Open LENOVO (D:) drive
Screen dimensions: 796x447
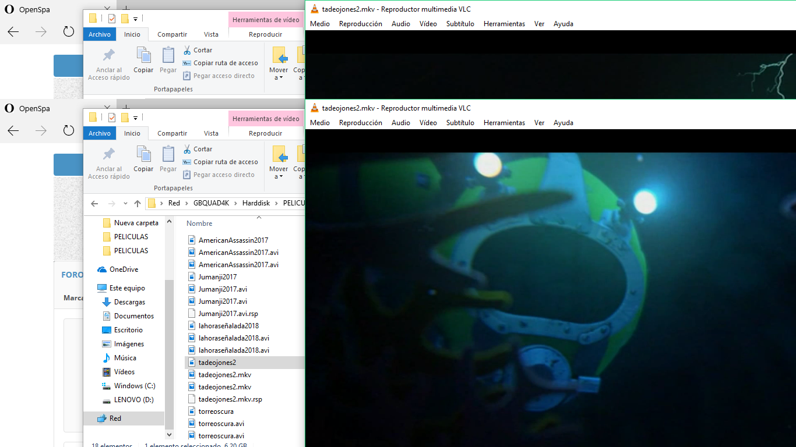[x=128, y=400]
